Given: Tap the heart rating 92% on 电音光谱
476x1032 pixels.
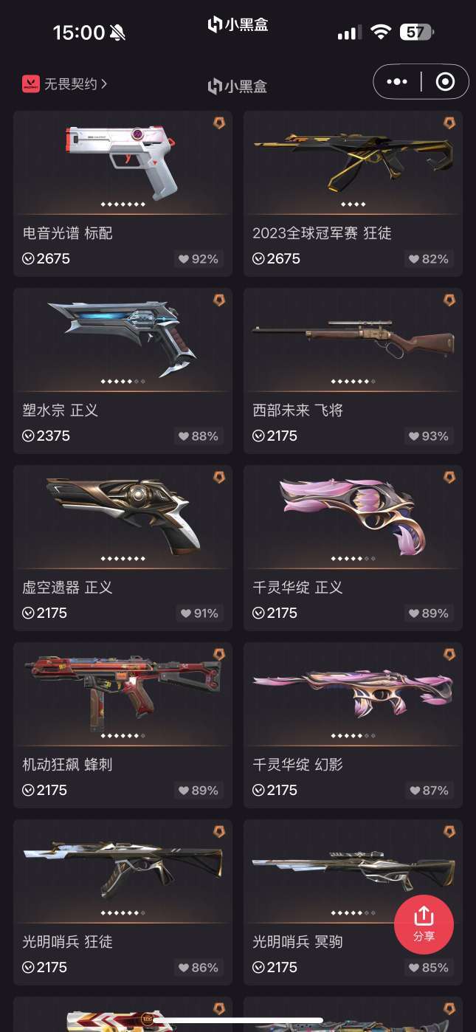Looking at the screenshot, I should [199, 259].
